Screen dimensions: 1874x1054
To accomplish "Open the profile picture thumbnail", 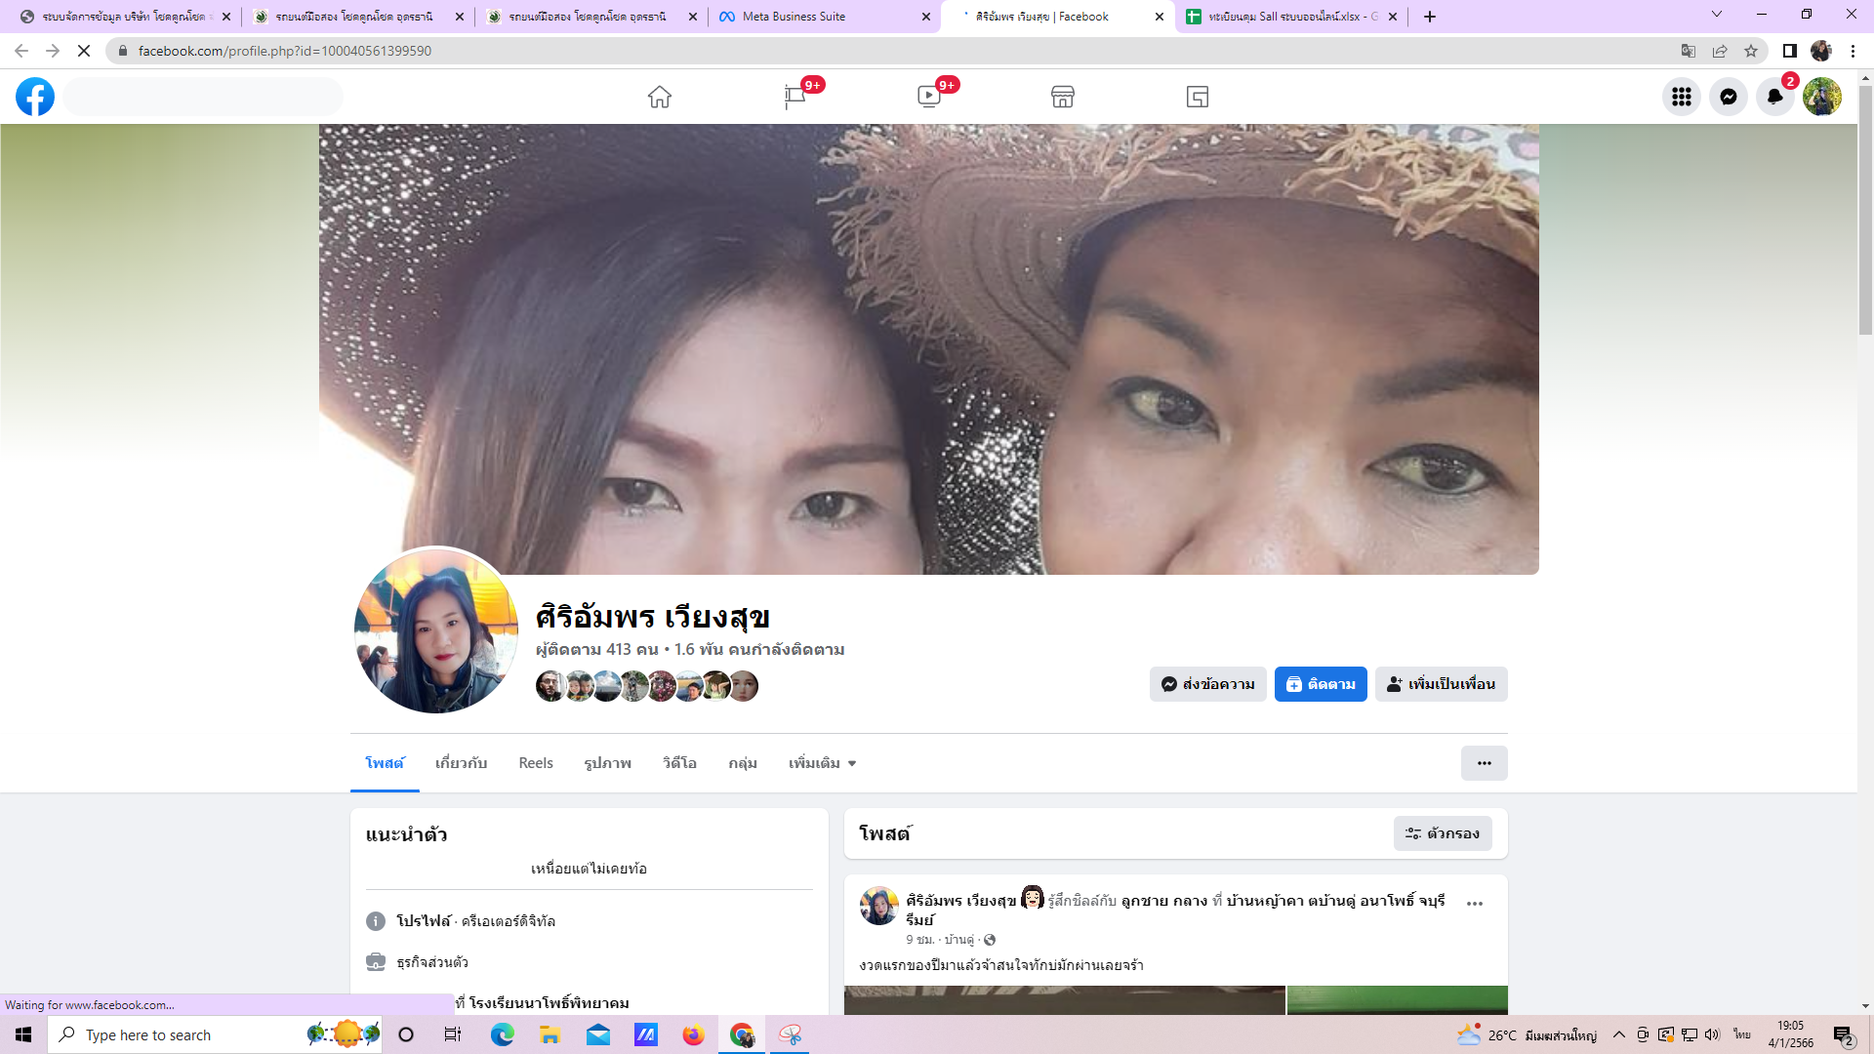I will coord(436,630).
